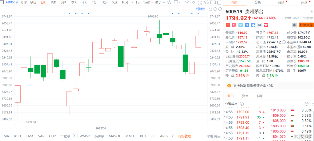Image resolution: width=314 pixels, height=141 pixels.
Task: Toggle MACD sub-indicator
Action: (x=130, y=136)
